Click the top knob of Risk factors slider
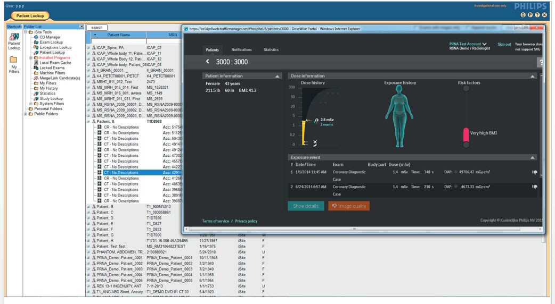This screenshot has height=304, width=555. [466, 88]
